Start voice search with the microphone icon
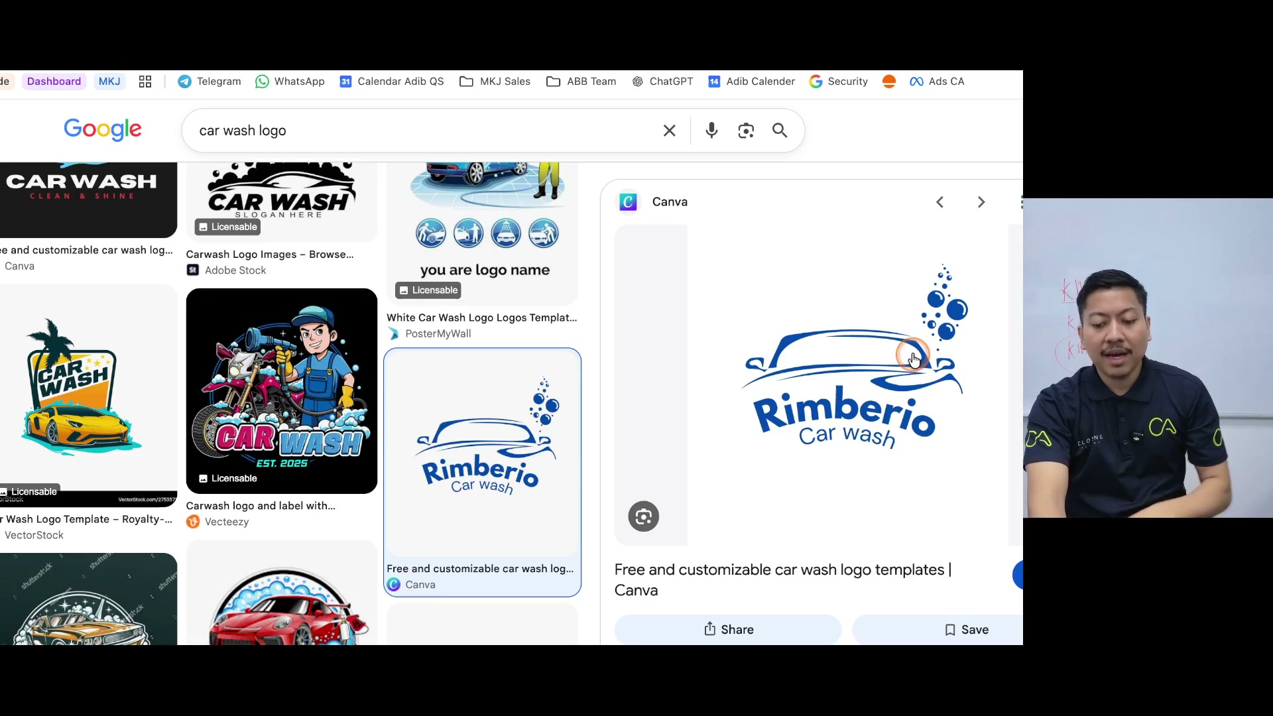This screenshot has height=716, width=1273. point(711,131)
